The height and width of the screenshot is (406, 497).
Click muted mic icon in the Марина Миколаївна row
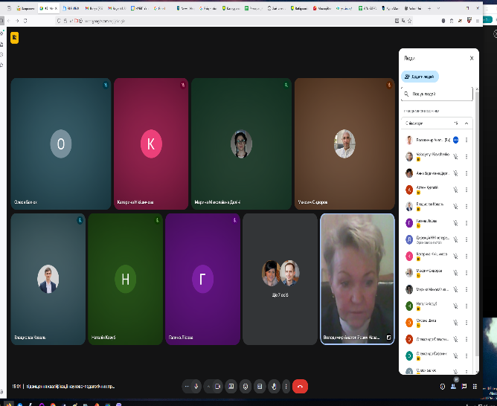pyautogui.click(x=455, y=289)
